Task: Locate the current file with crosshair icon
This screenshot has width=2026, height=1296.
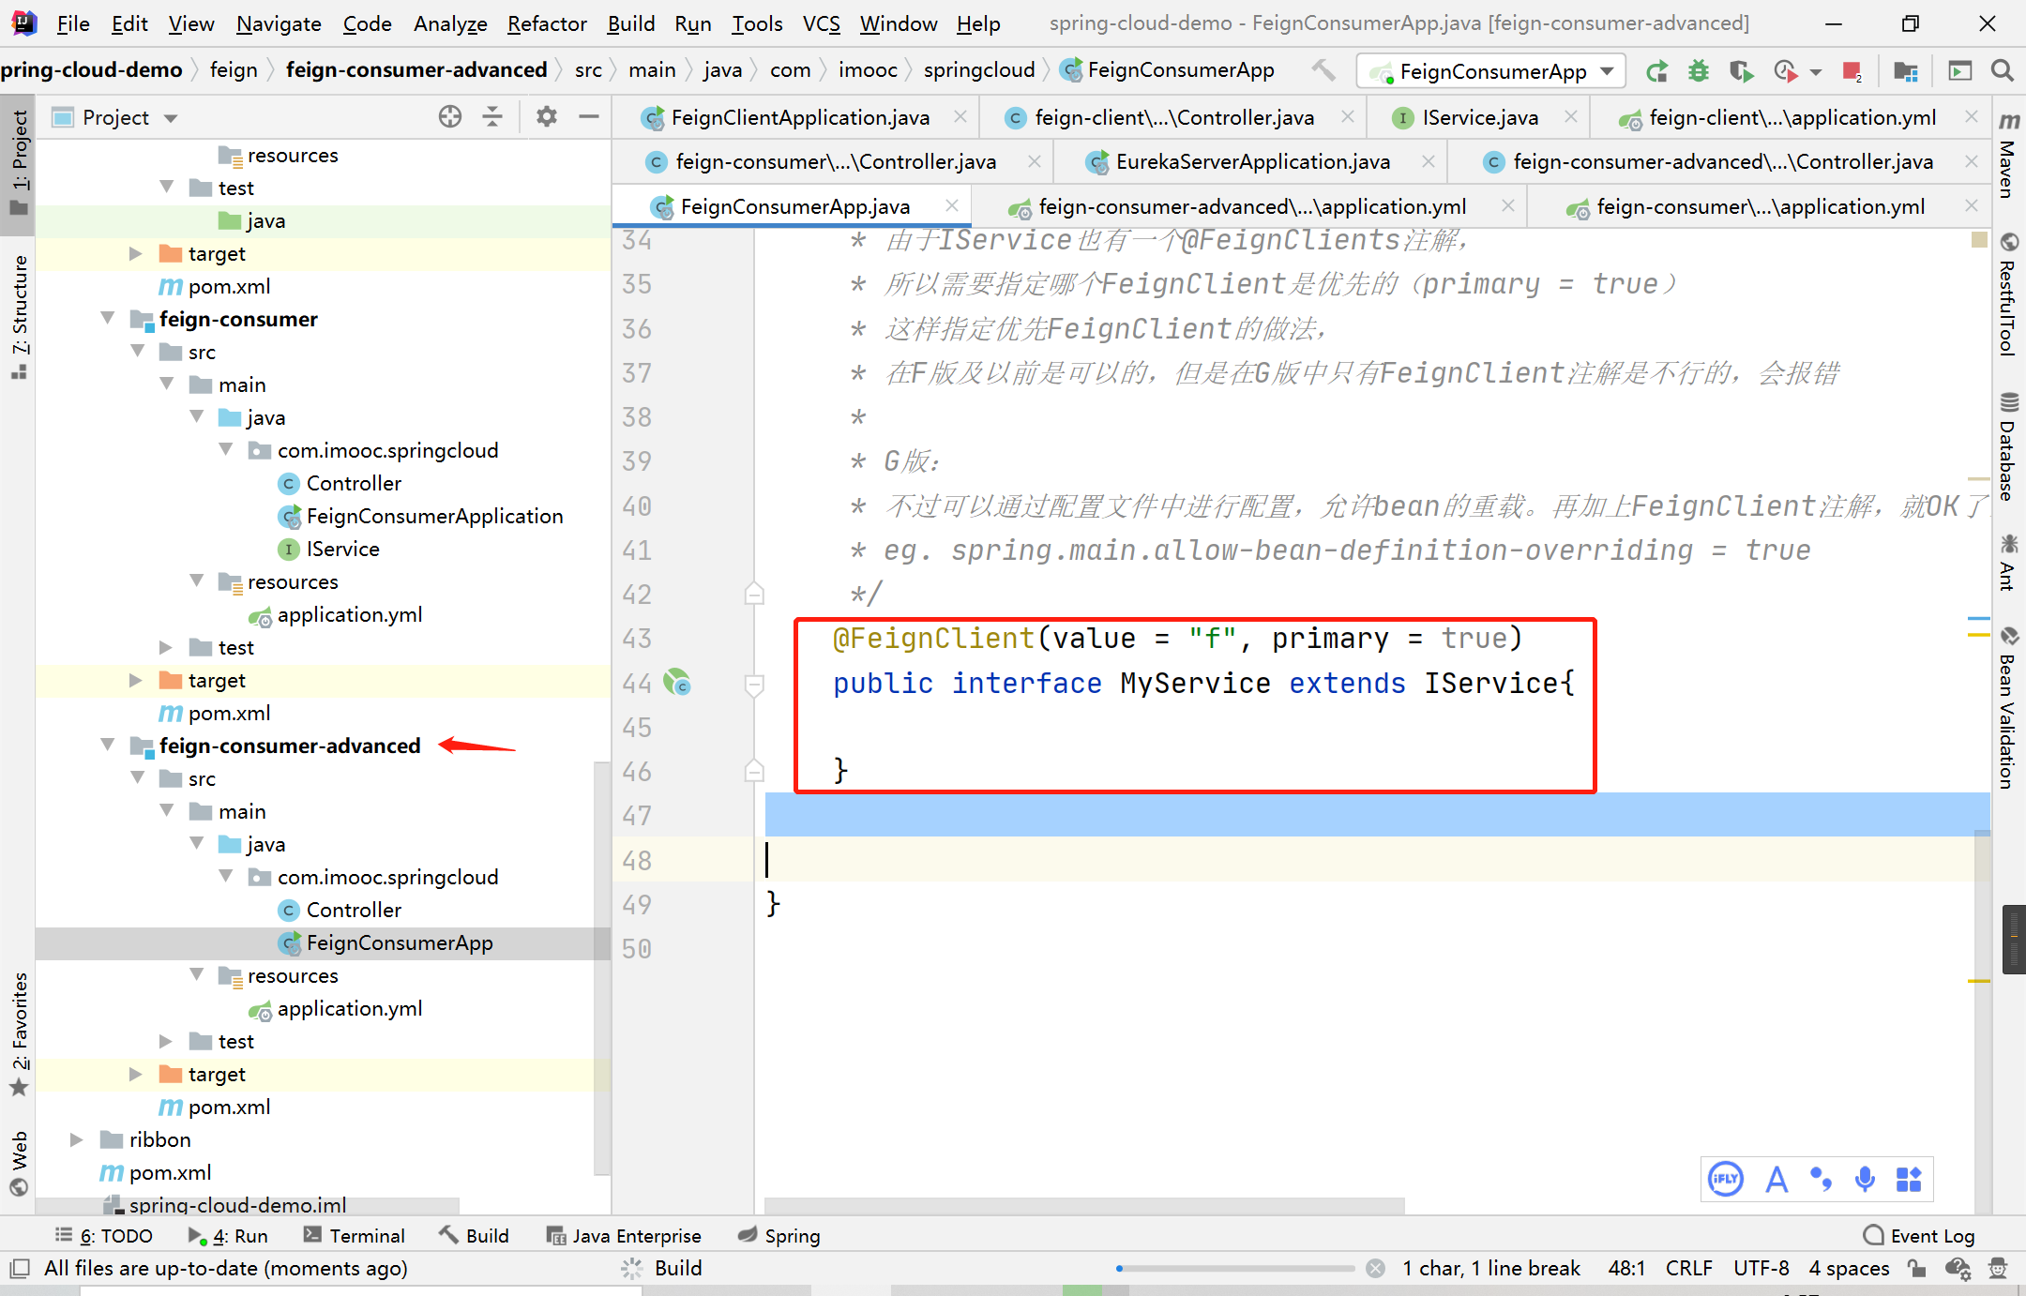Action: 449,117
